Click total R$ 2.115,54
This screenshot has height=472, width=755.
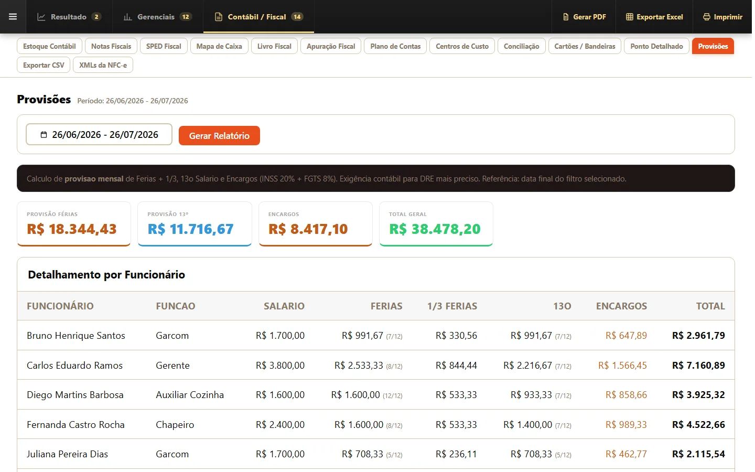[x=698, y=454]
